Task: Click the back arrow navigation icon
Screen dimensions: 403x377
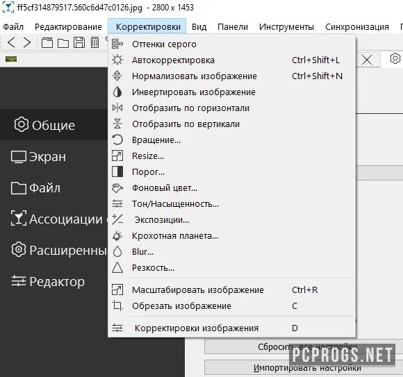Action: tap(11, 42)
